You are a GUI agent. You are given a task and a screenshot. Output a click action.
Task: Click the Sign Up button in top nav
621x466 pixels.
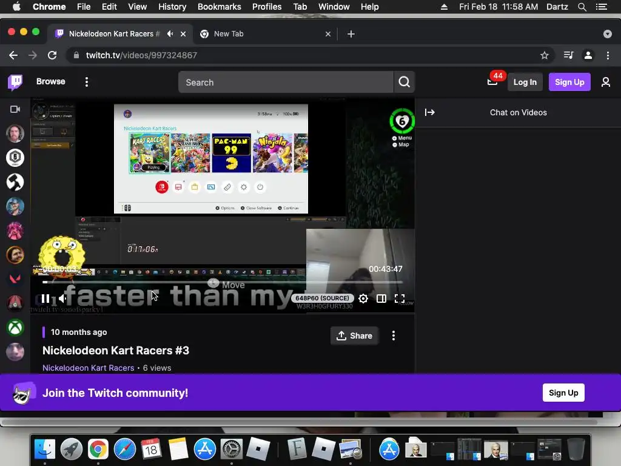click(569, 82)
